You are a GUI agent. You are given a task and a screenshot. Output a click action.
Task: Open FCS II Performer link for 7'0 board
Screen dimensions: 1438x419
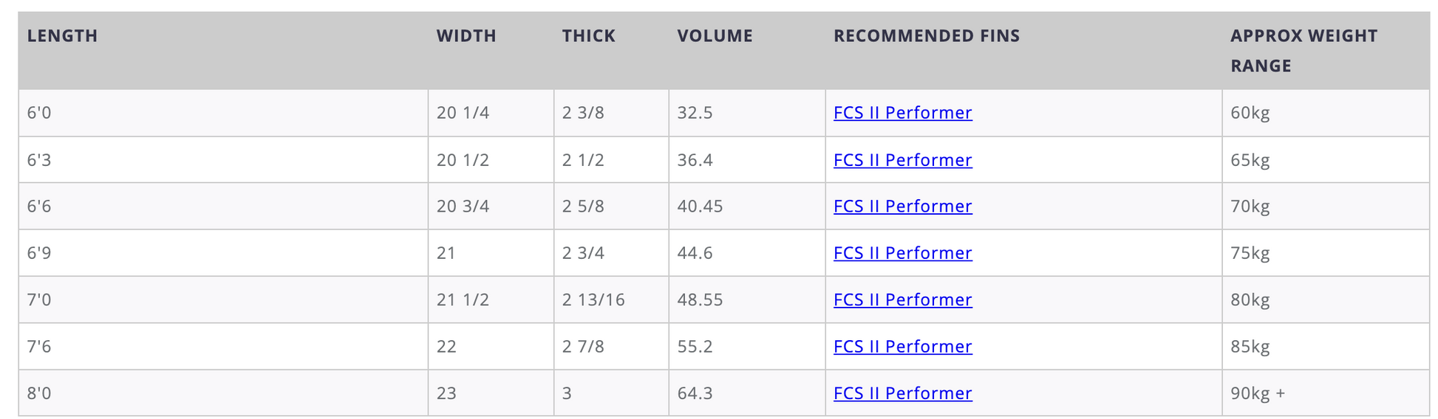(902, 300)
